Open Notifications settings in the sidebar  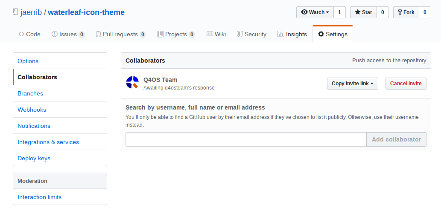[60, 126]
